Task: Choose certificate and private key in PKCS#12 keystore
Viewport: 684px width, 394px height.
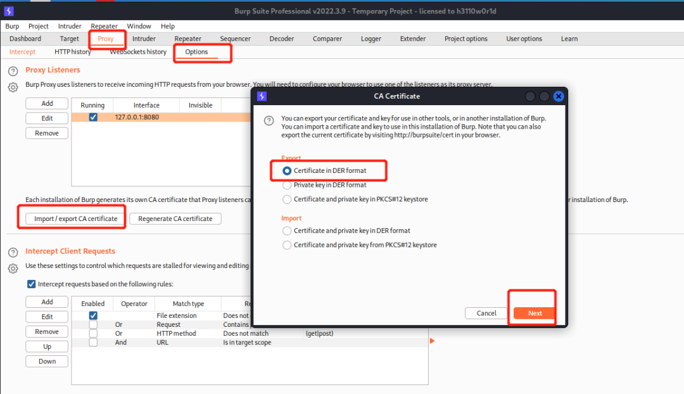Action: coord(287,199)
